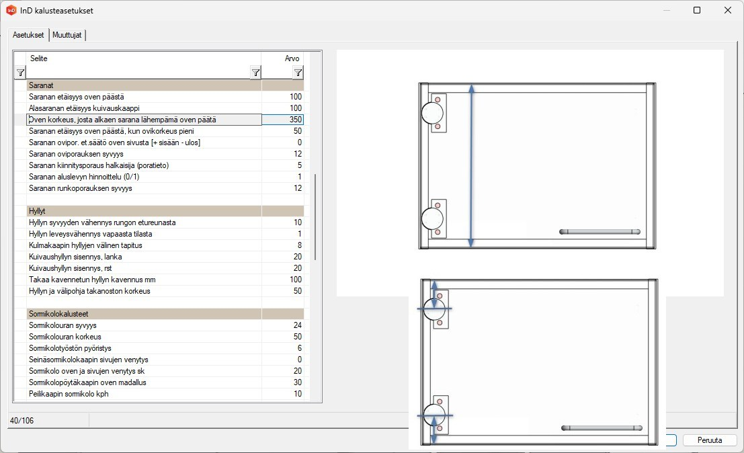Switch to the Muuttujat tab
744x453 pixels.
coord(67,35)
